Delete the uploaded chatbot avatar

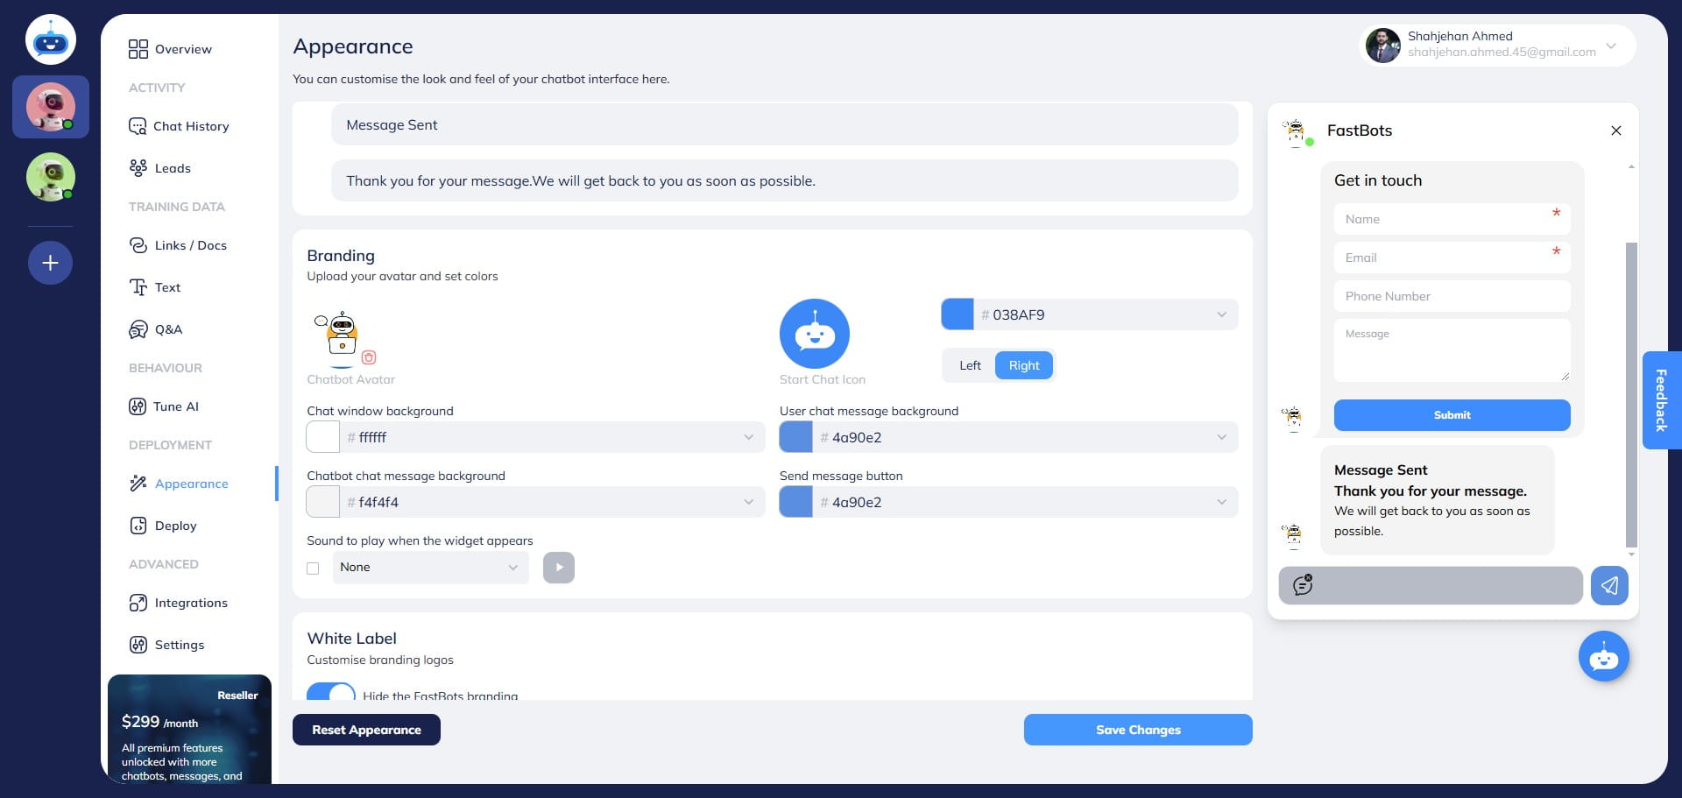click(369, 357)
